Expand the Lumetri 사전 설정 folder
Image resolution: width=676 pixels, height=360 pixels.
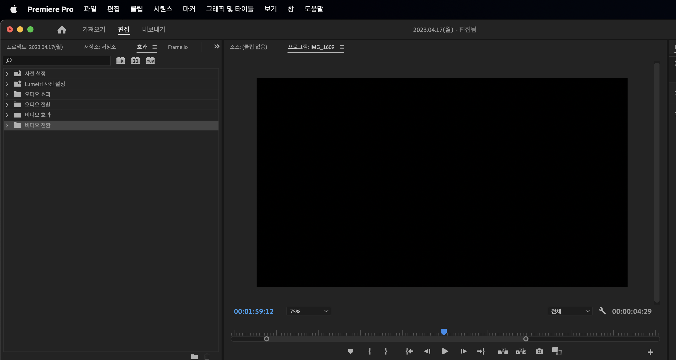pyautogui.click(x=7, y=84)
